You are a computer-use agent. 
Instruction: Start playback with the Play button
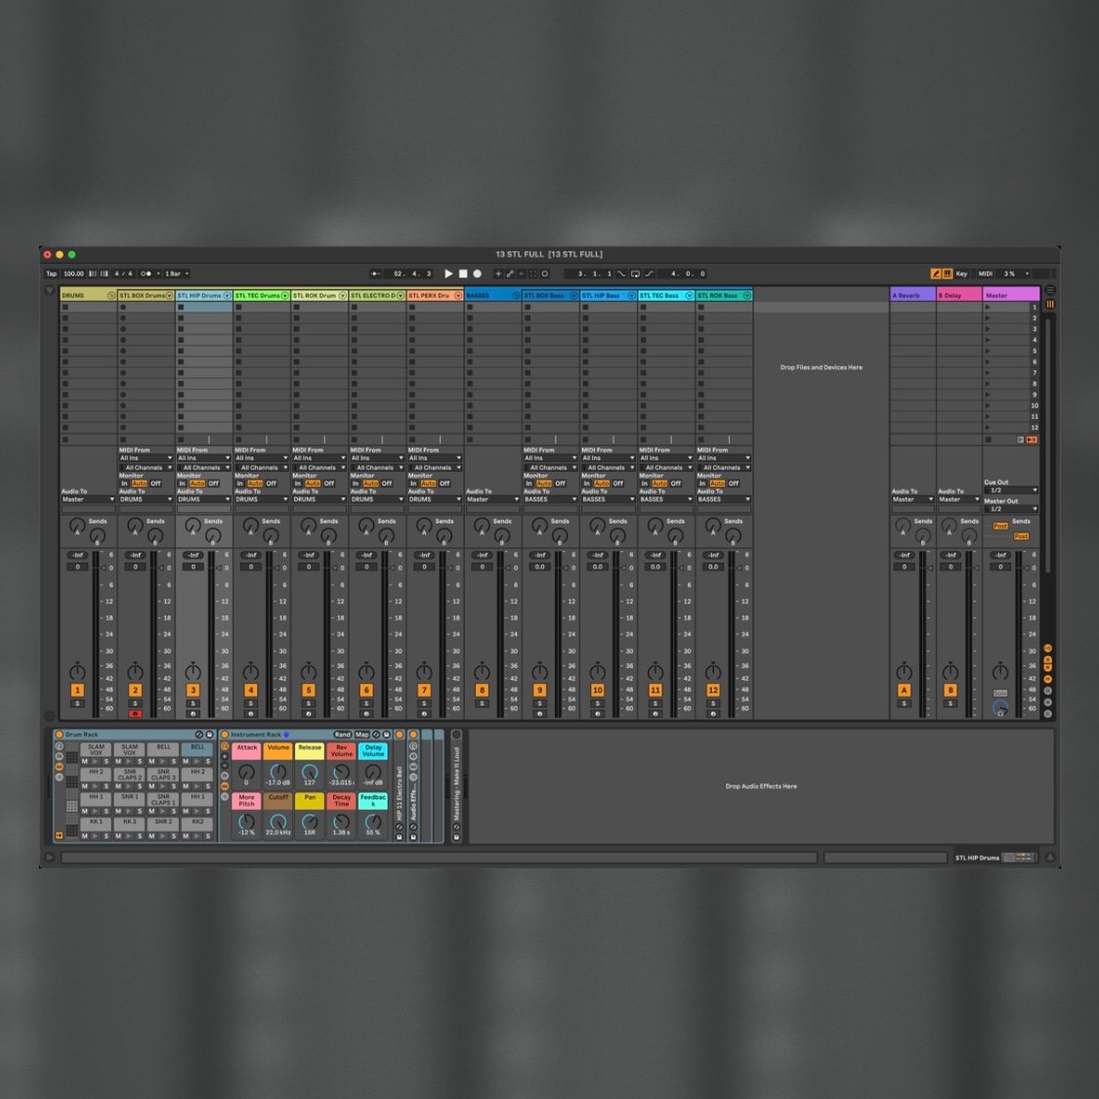(x=448, y=274)
